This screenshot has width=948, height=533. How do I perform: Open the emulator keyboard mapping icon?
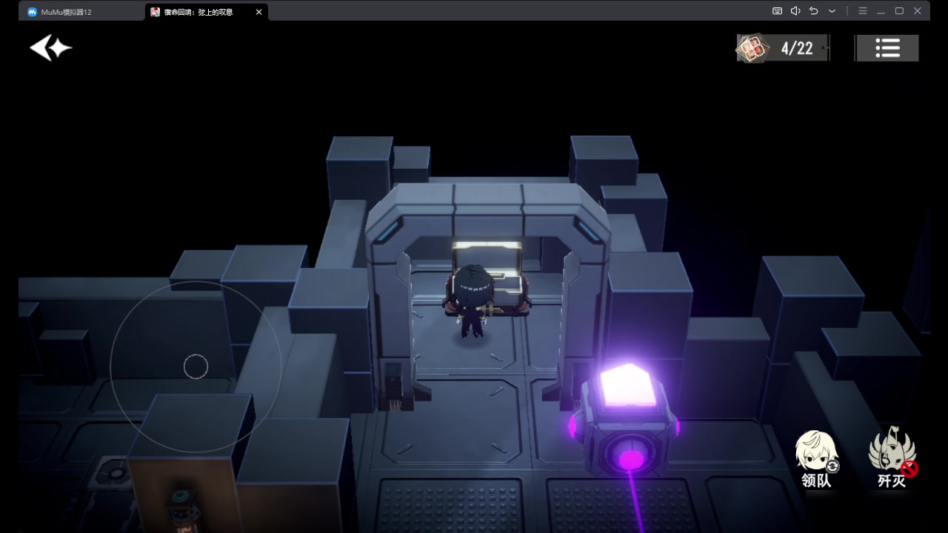pos(777,11)
